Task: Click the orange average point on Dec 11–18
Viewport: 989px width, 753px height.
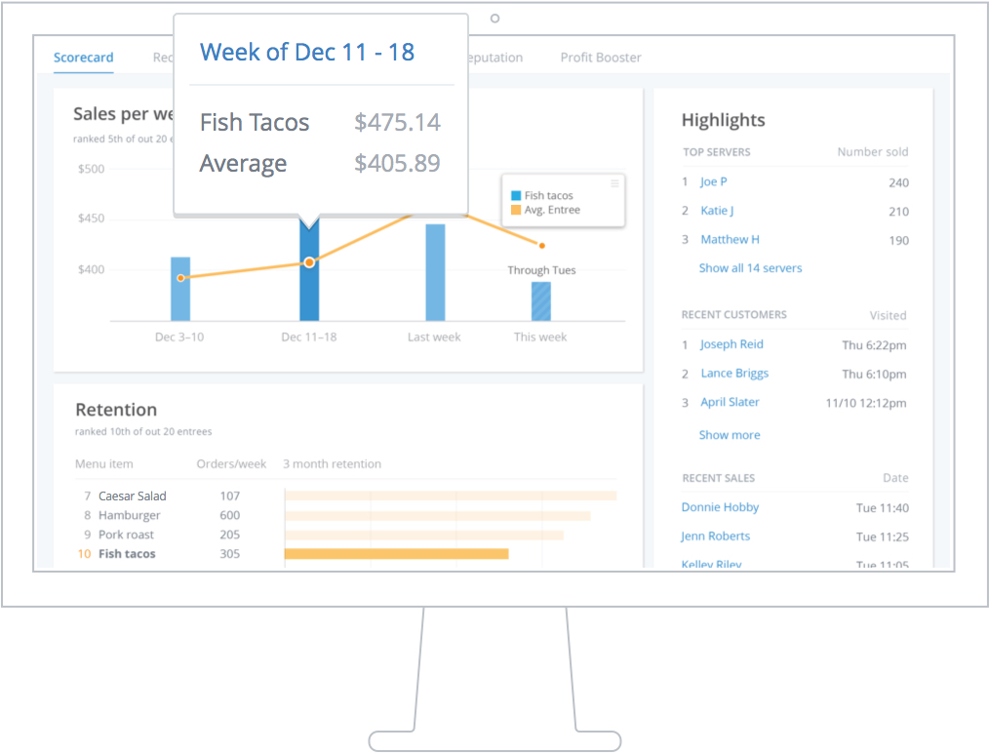Action: [x=309, y=262]
